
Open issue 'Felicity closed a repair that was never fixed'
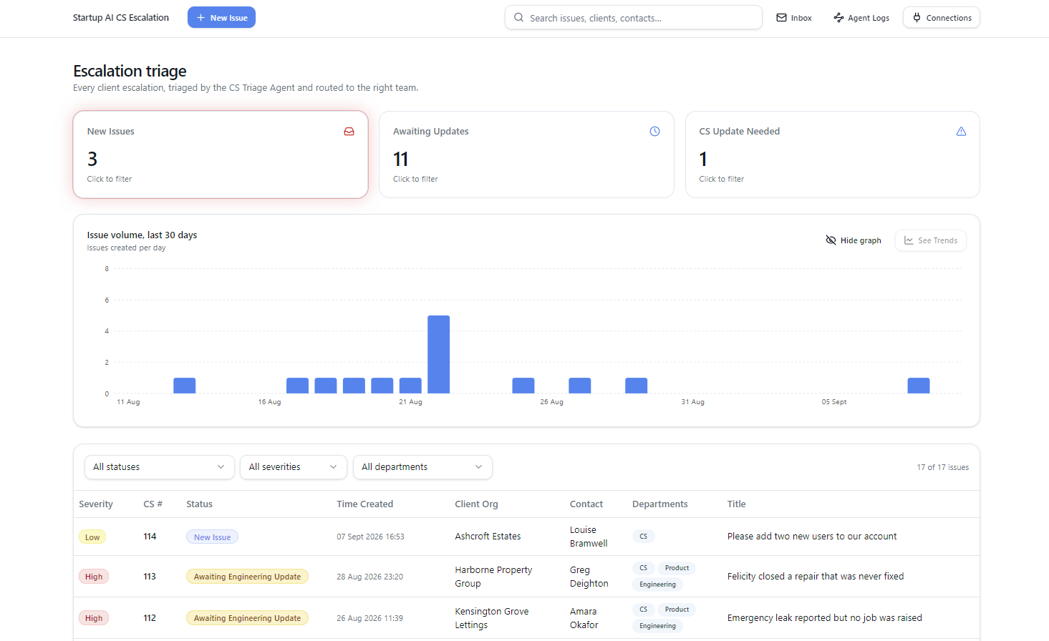click(x=816, y=577)
